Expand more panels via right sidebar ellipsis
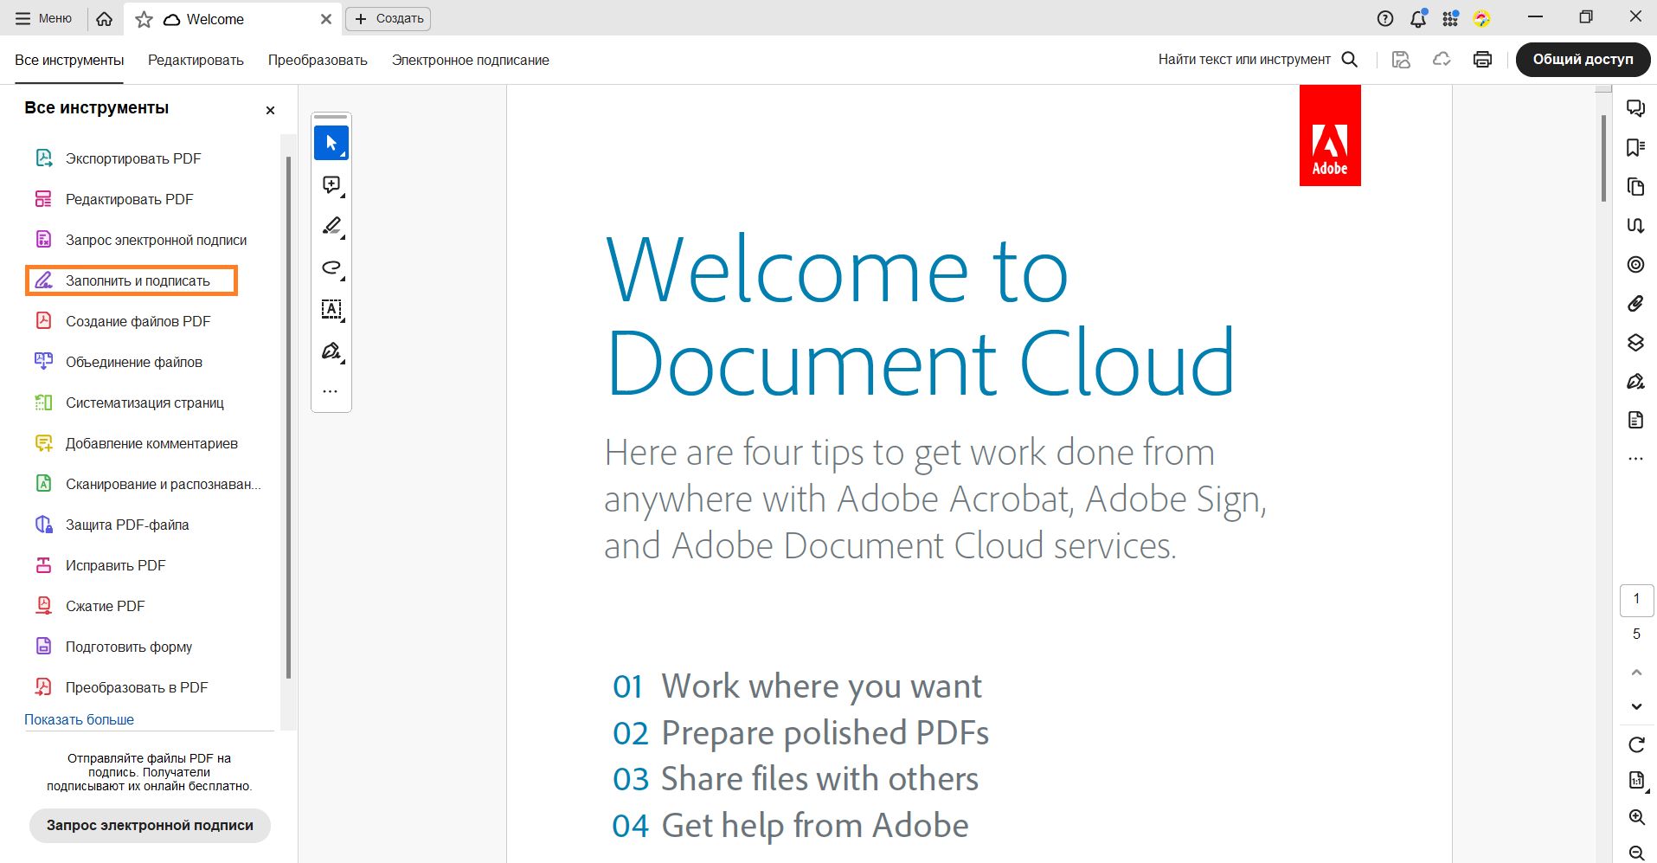Image resolution: width=1657 pixels, height=863 pixels. pyautogui.click(x=1635, y=459)
